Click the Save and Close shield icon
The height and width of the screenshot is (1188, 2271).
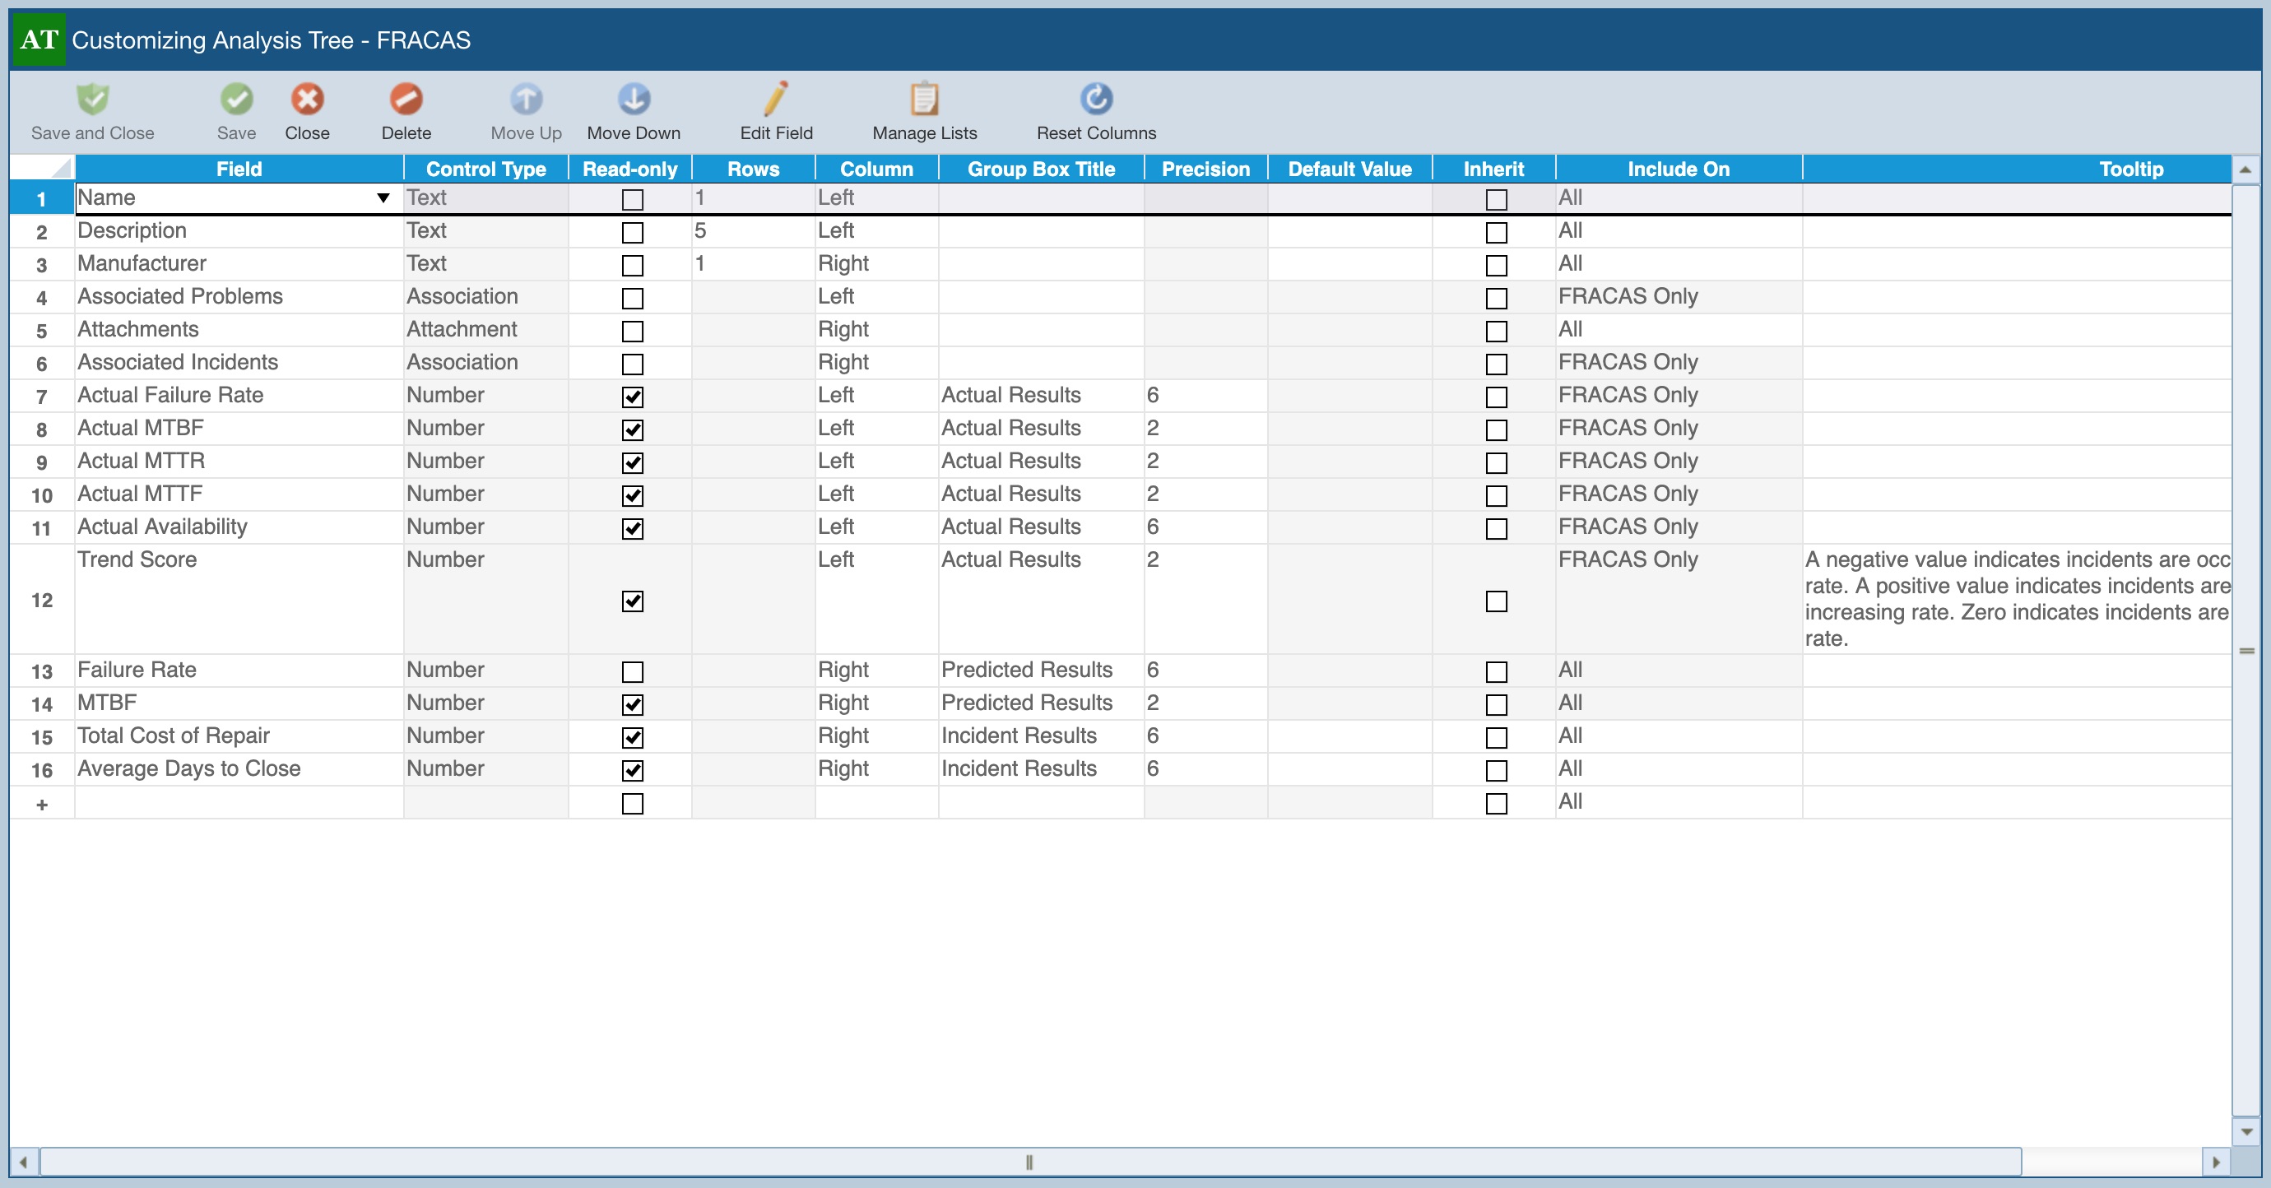tap(92, 100)
